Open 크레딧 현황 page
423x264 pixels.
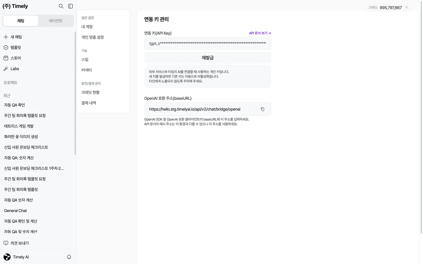[x=90, y=92]
